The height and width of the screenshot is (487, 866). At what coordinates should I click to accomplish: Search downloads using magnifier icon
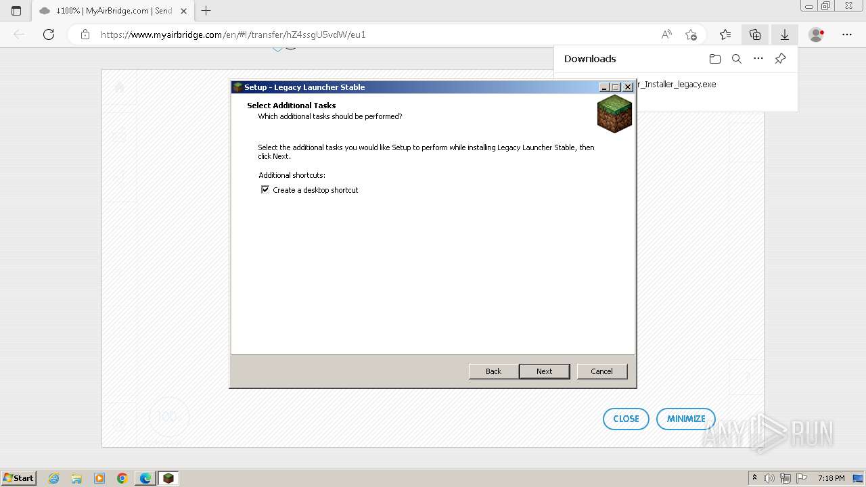tap(737, 59)
